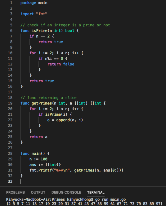The image size is (166, 206).
Task: Click the getPrimes function name on line 19
Action: click(x=42, y=103)
